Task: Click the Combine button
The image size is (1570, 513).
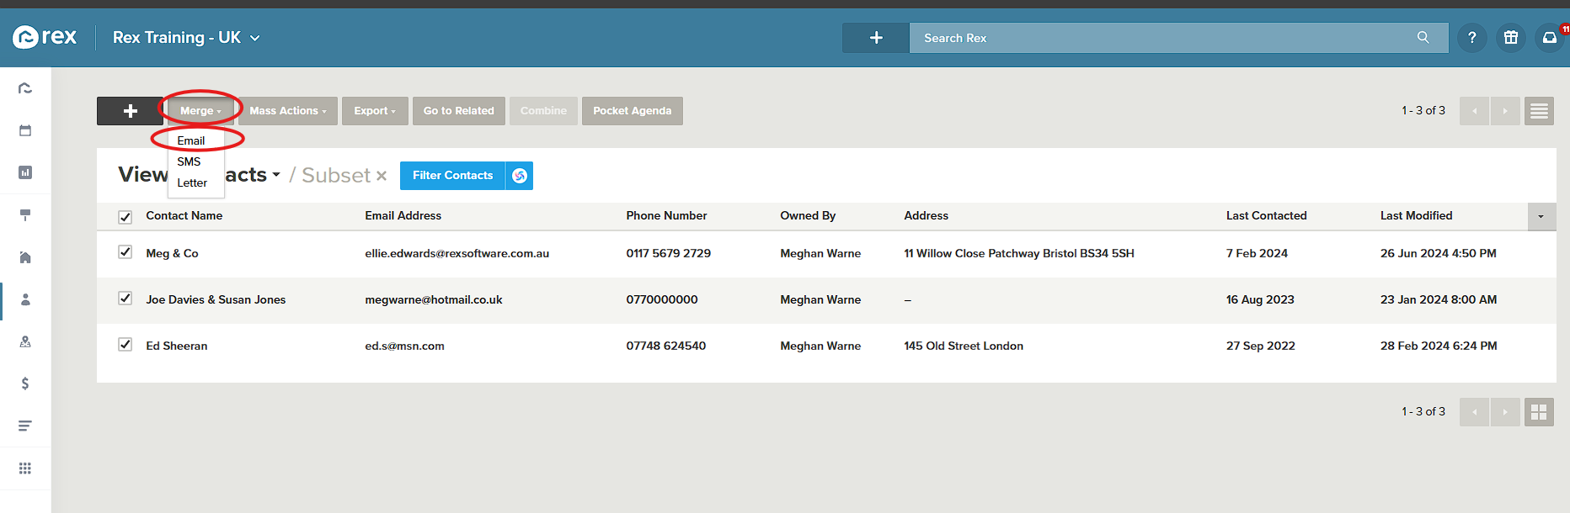Action: 543,111
